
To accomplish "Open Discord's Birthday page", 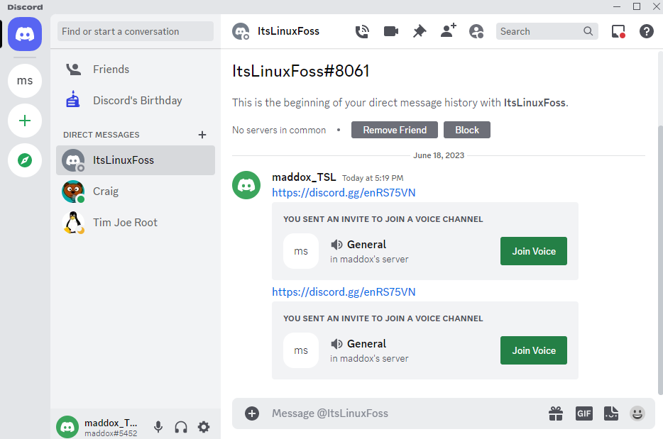I will click(x=136, y=101).
